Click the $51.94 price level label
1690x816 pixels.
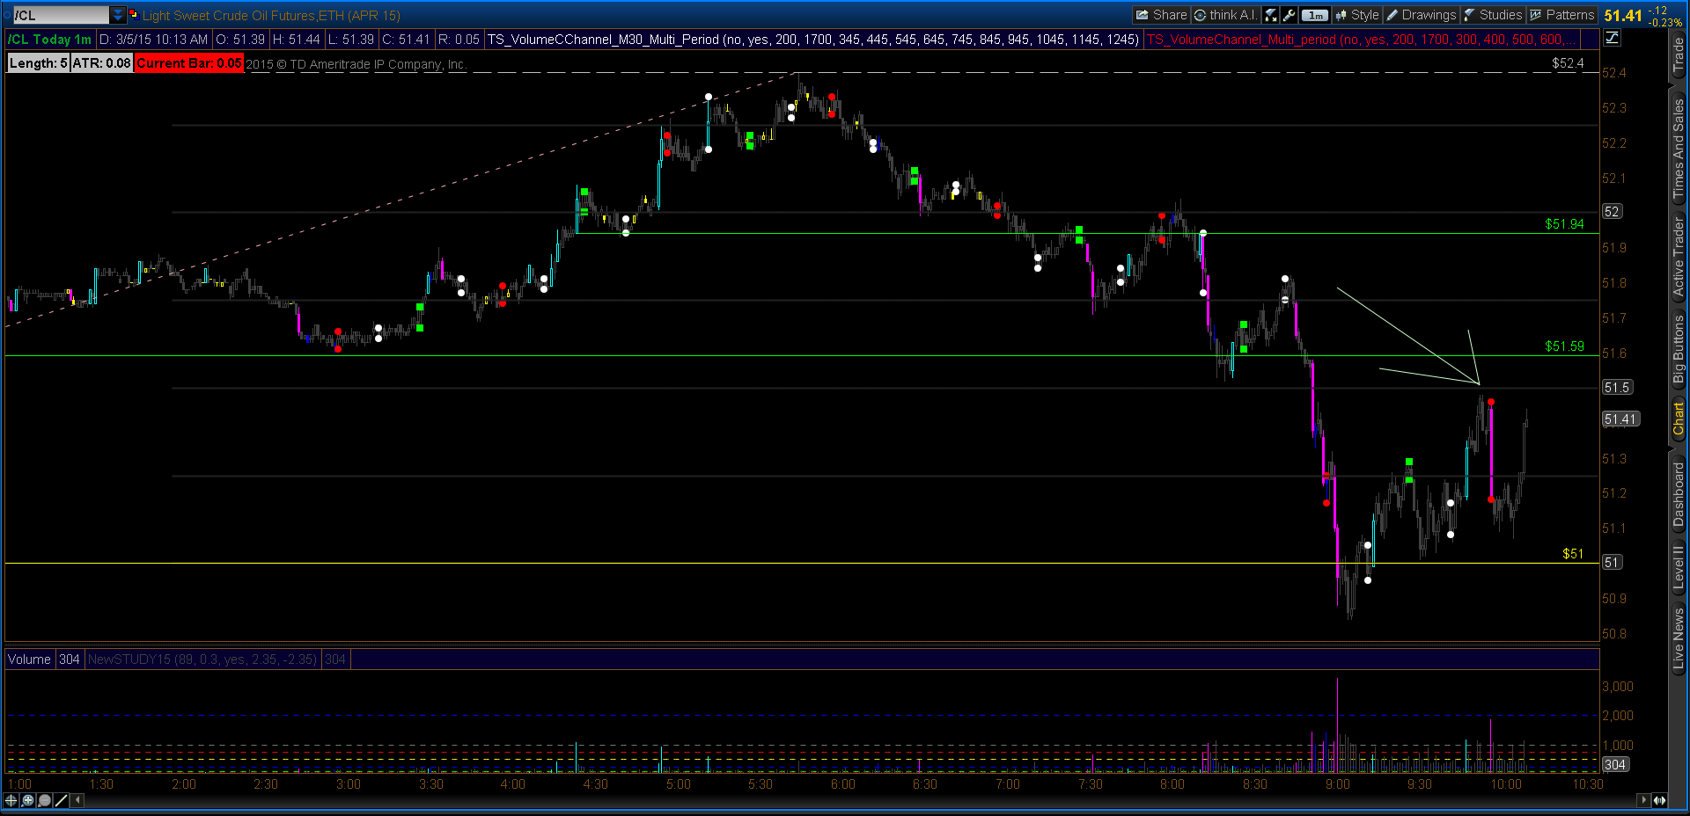[1564, 224]
